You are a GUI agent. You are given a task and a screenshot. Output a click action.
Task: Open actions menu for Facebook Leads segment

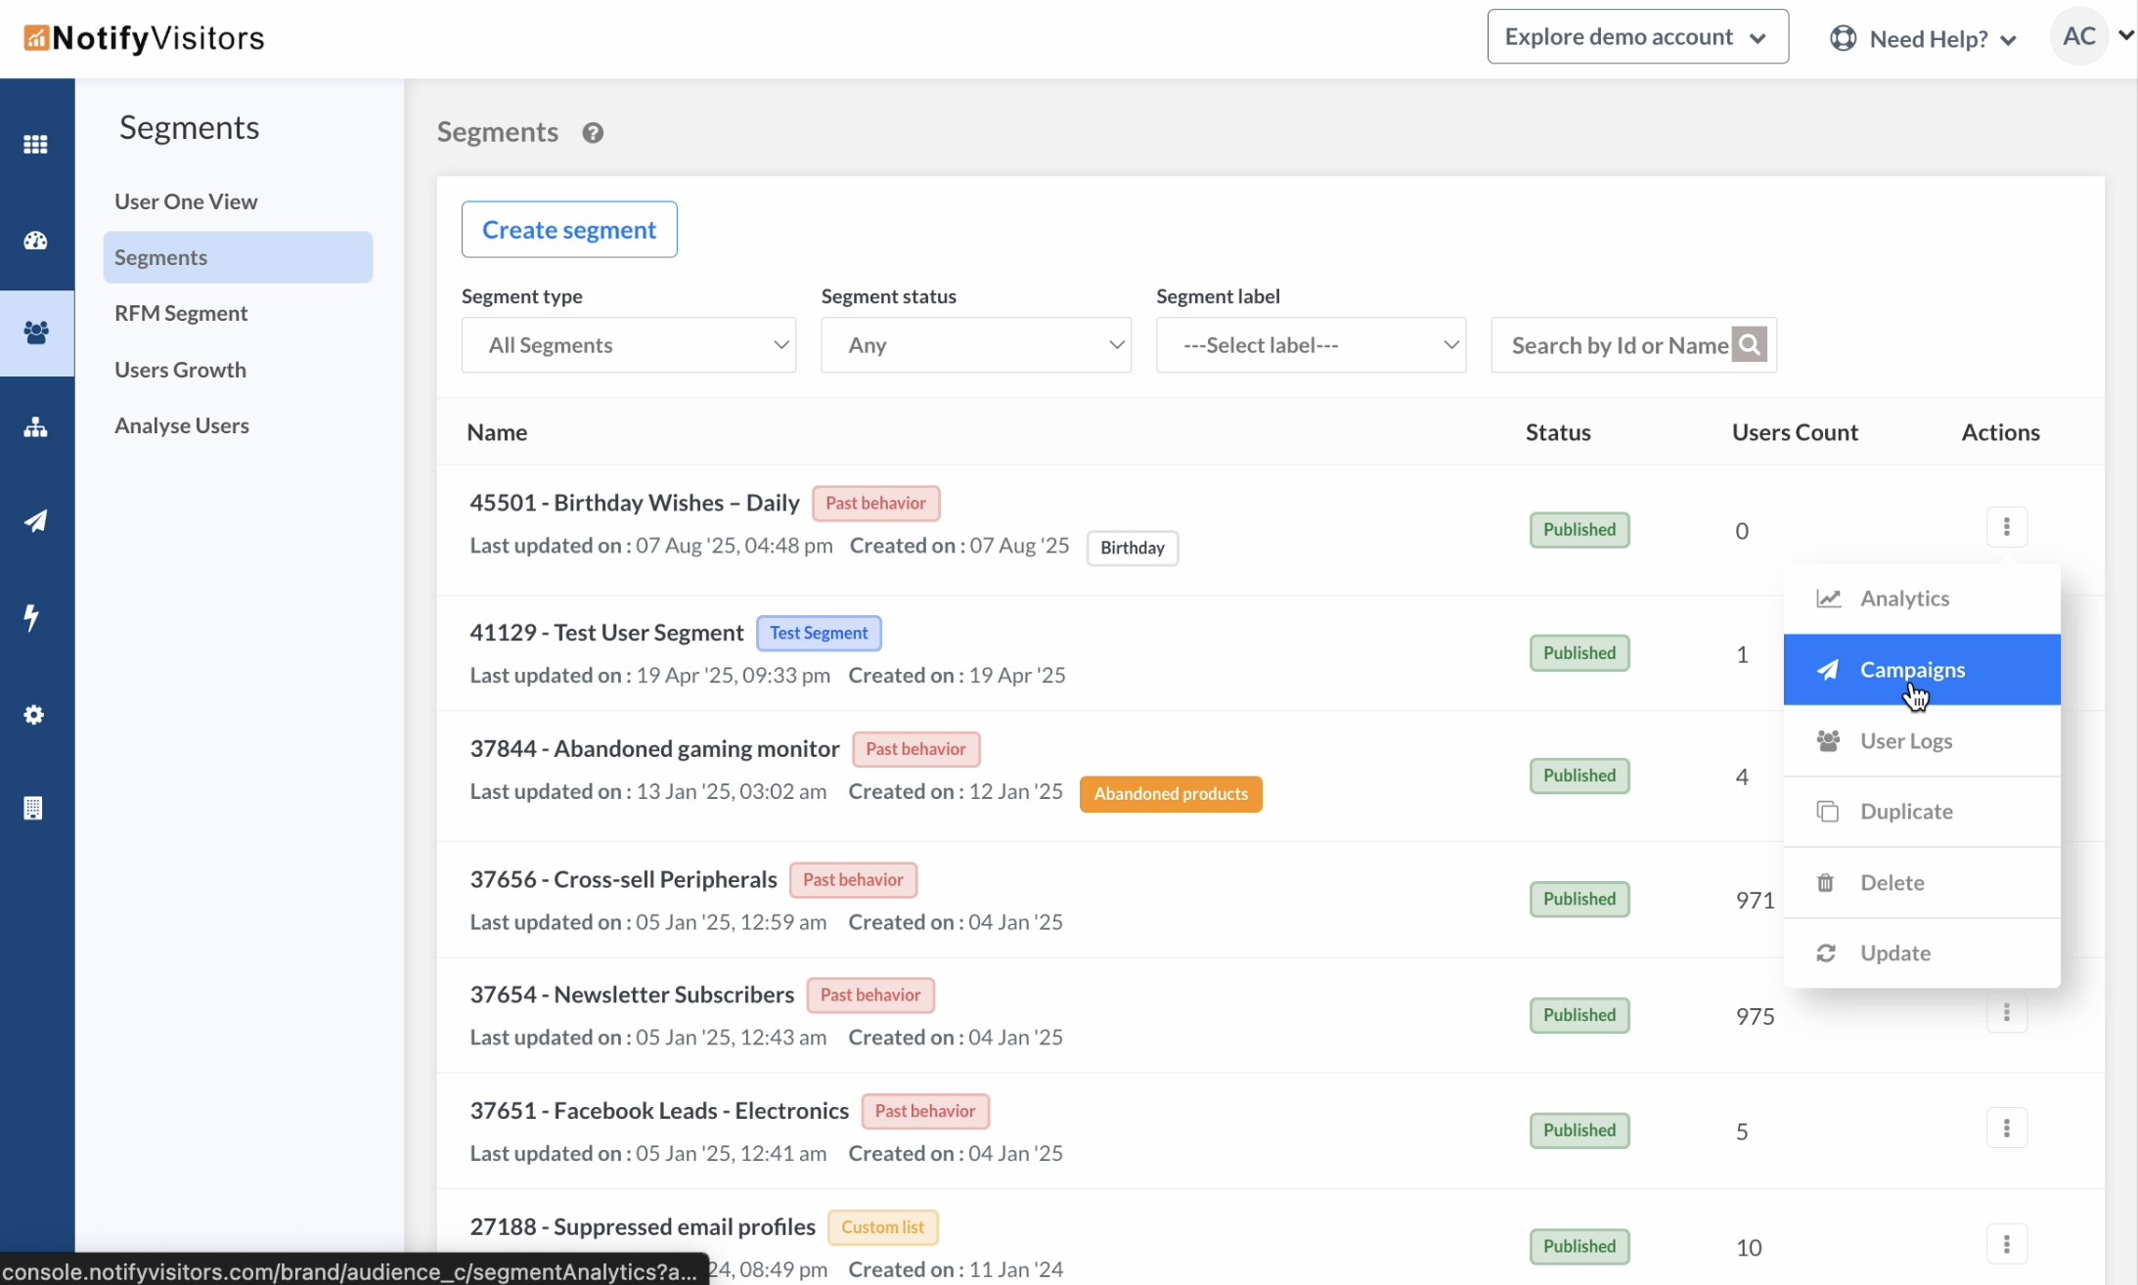(2006, 1129)
